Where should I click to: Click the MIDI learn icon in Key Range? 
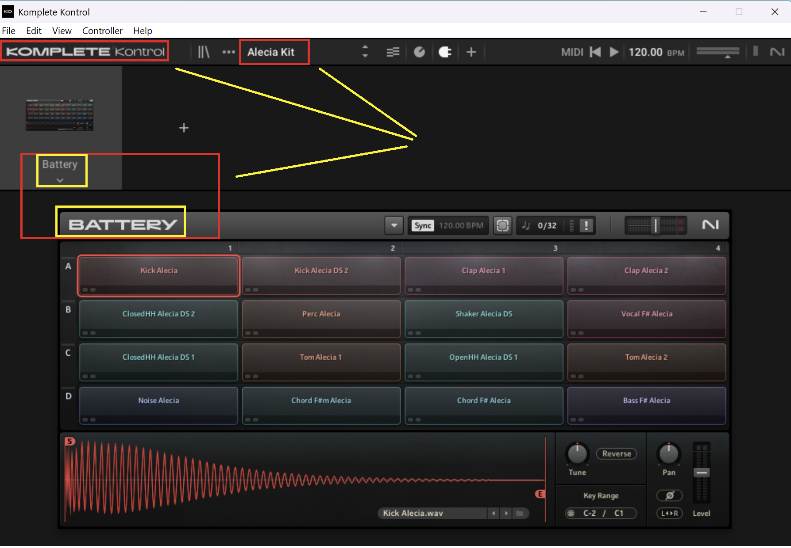pos(571,513)
